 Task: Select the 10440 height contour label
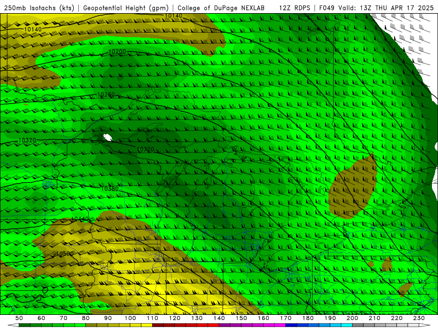point(80,219)
